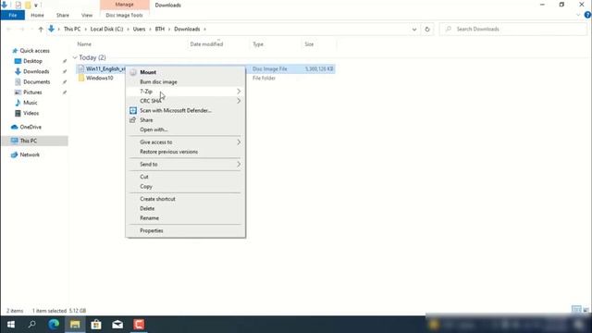This screenshot has width=592, height=333.
Task: Click the OneDrive cloud icon
Action: [x=15, y=127]
